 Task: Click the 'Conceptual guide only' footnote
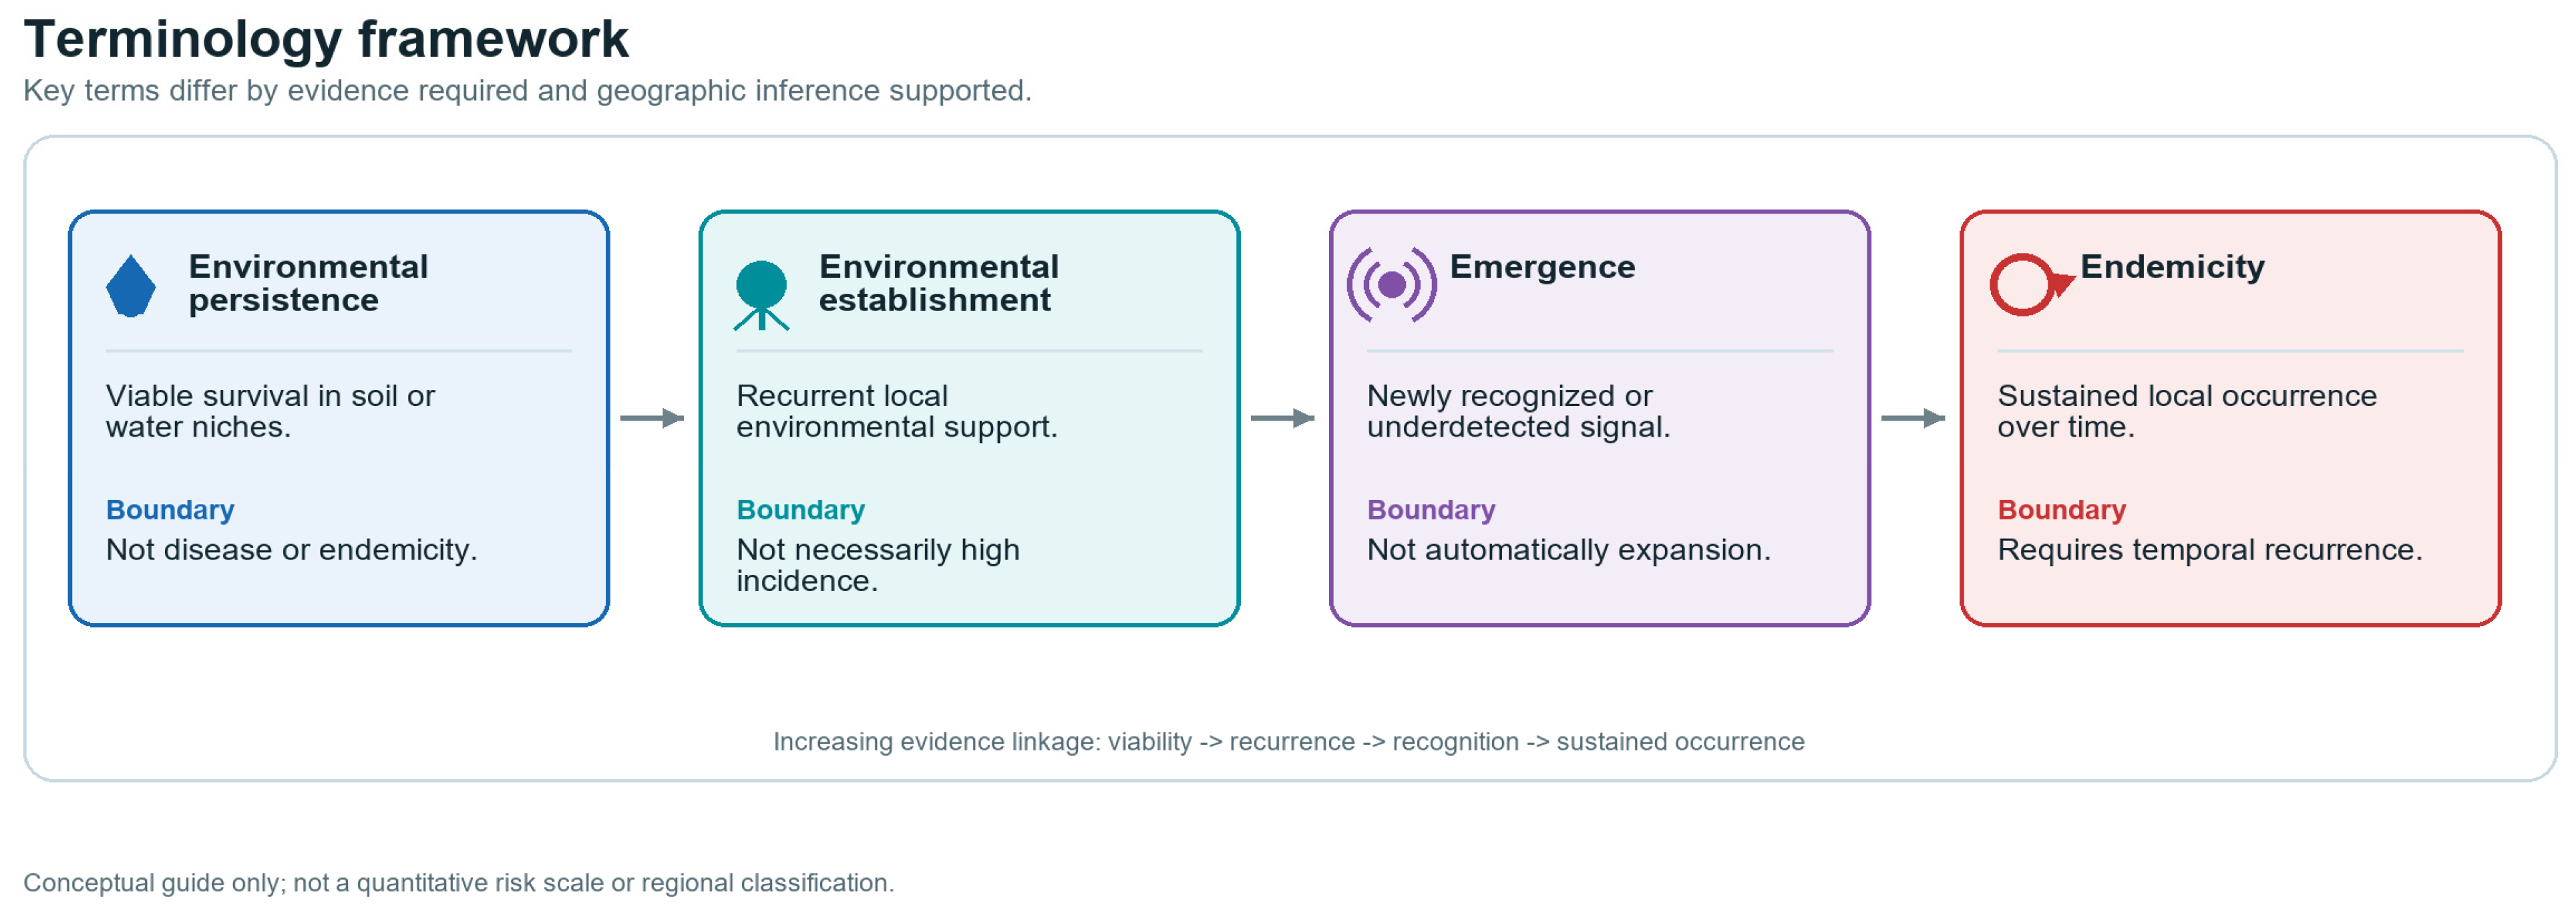pyautogui.click(x=458, y=883)
